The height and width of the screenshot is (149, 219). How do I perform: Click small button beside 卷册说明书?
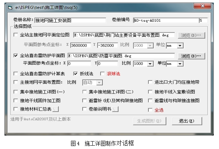click(x=115, y=109)
